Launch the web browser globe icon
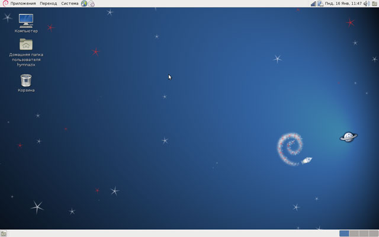 pyautogui.click(x=84, y=4)
